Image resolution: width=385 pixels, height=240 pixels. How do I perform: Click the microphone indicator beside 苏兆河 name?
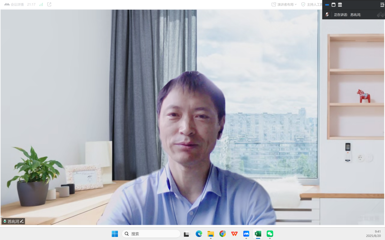pos(5,221)
